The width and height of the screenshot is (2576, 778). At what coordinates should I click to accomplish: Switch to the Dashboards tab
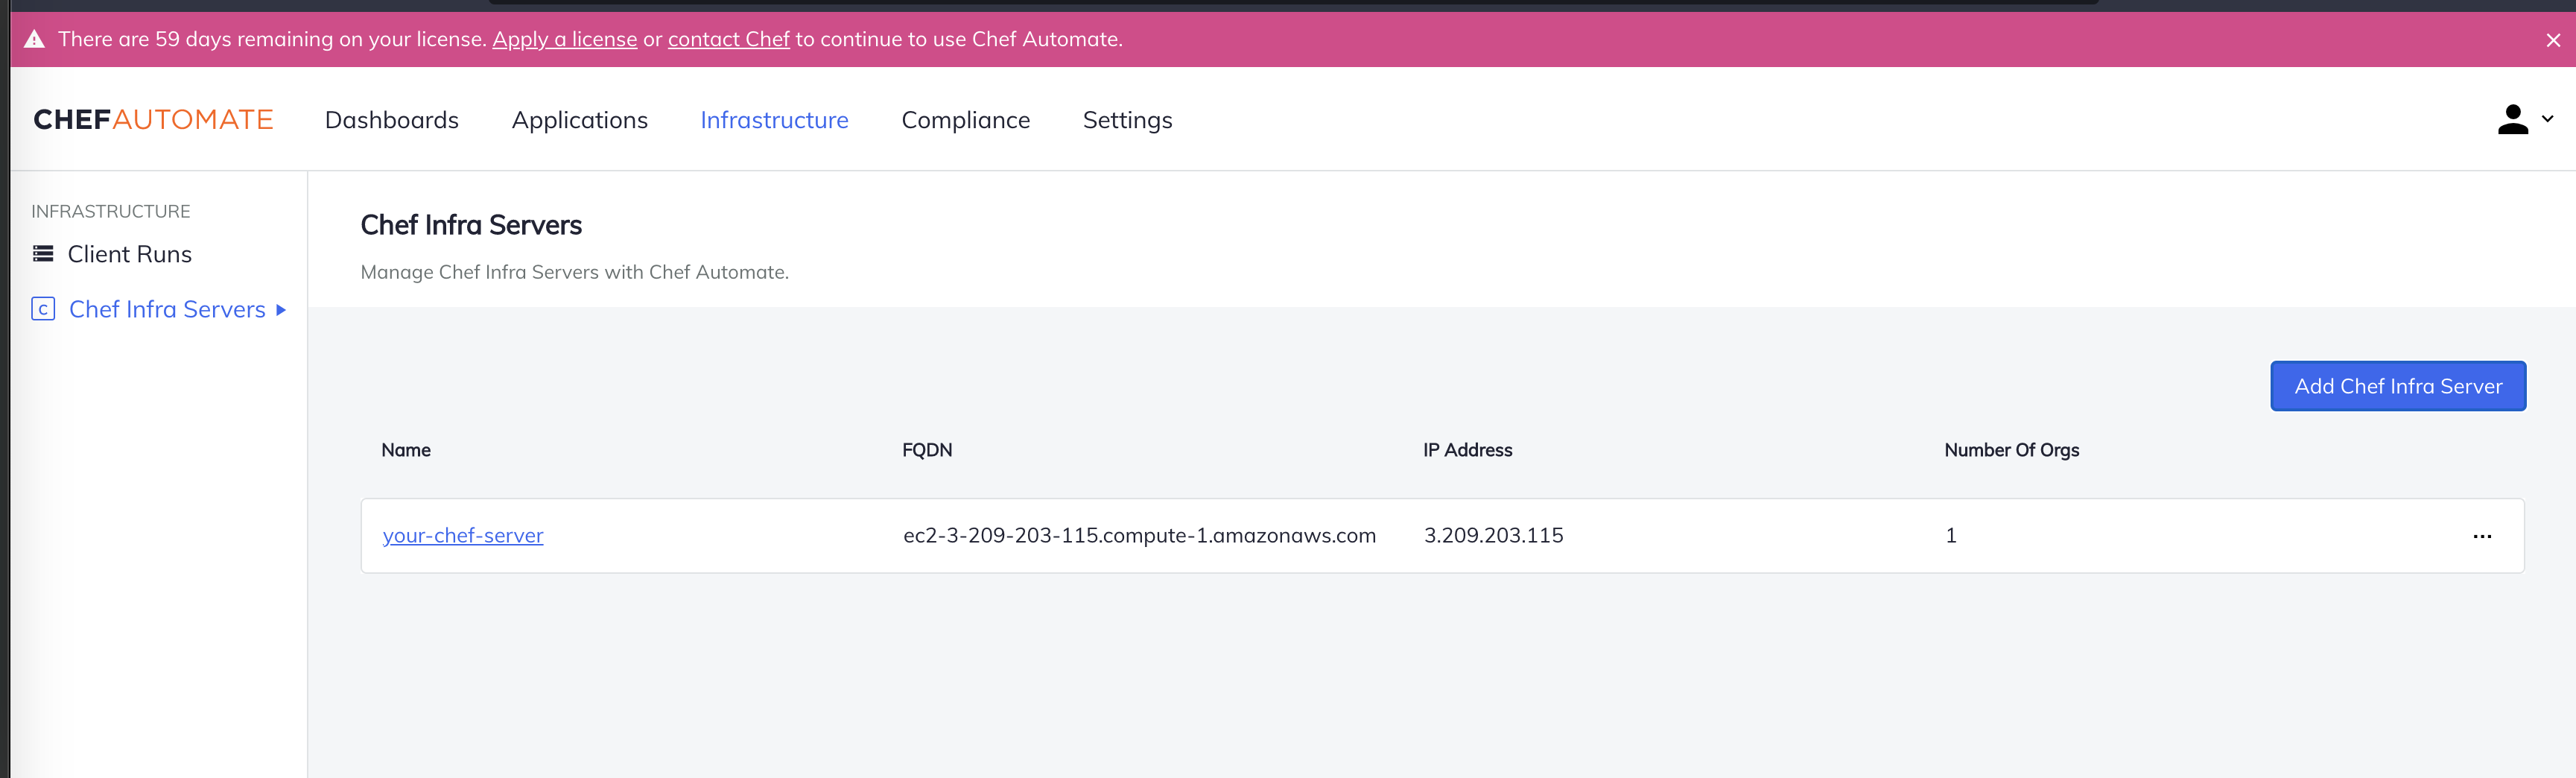[391, 119]
